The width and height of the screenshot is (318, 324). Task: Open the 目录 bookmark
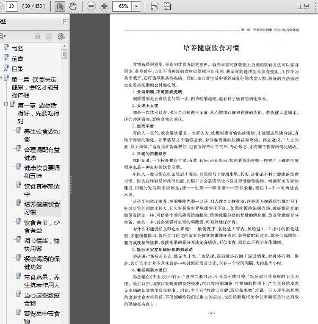[x=17, y=69]
